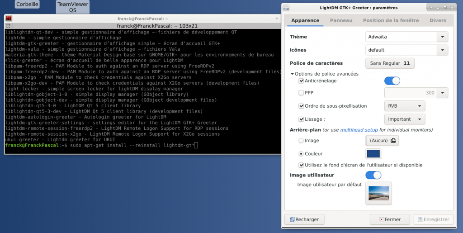The image size is (463, 233).
Task: Open the Corbeille desktop icon
Action: click(27, 5)
